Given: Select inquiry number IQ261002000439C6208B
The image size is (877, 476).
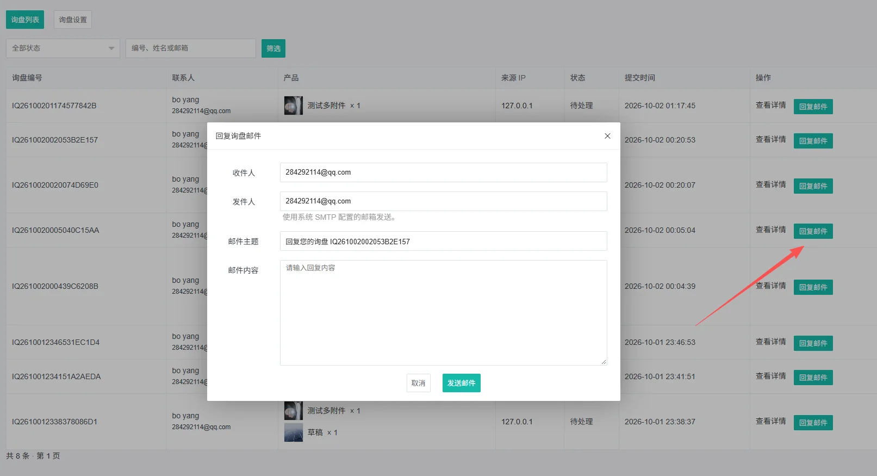Looking at the screenshot, I should coord(55,287).
